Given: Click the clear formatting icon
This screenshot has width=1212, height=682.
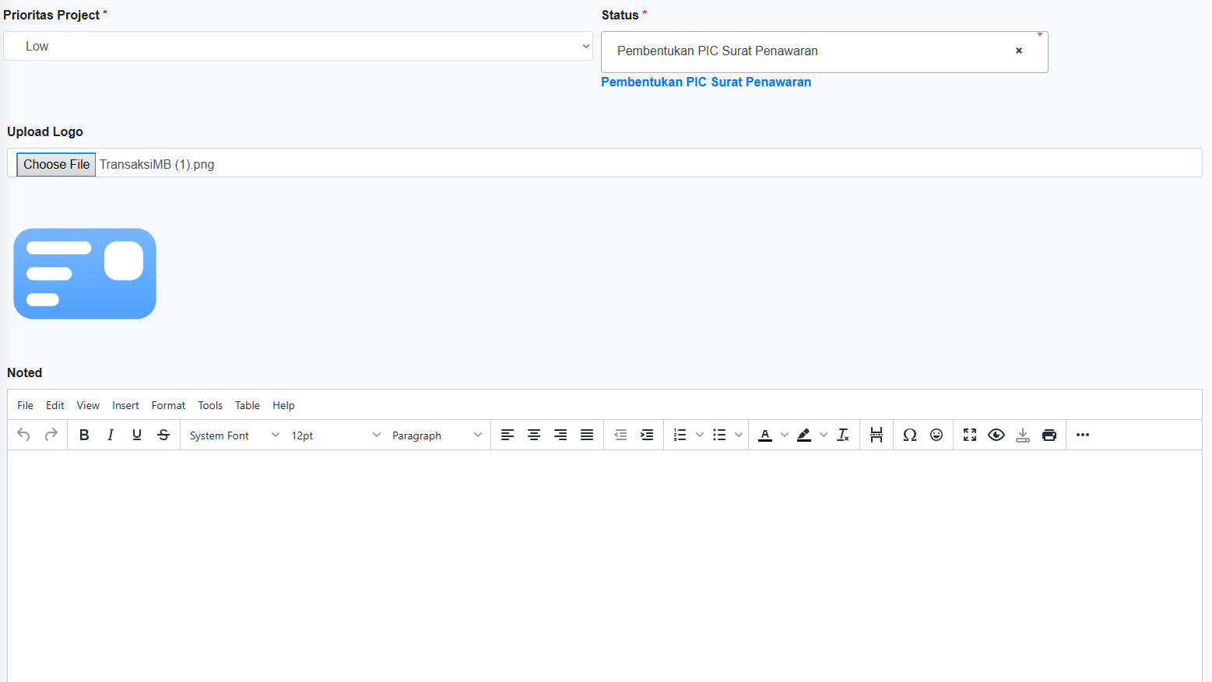Looking at the screenshot, I should click(843, 435).
